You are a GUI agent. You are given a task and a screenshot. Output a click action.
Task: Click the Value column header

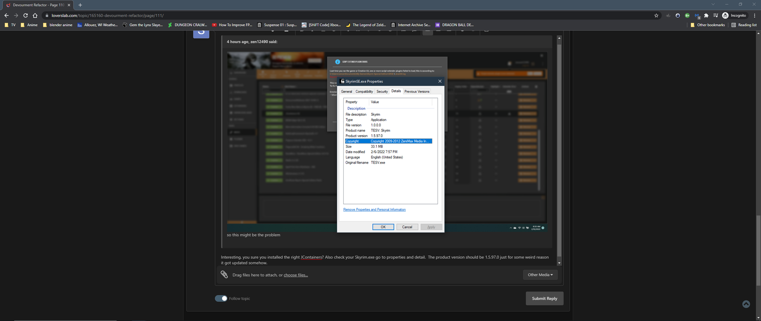point(401,102)
